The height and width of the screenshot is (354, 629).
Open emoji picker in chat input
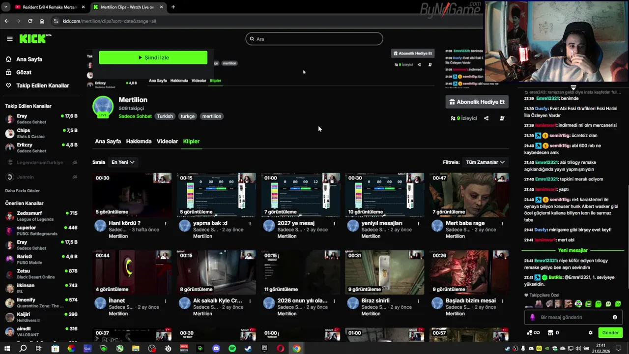(x=615, y=318)
